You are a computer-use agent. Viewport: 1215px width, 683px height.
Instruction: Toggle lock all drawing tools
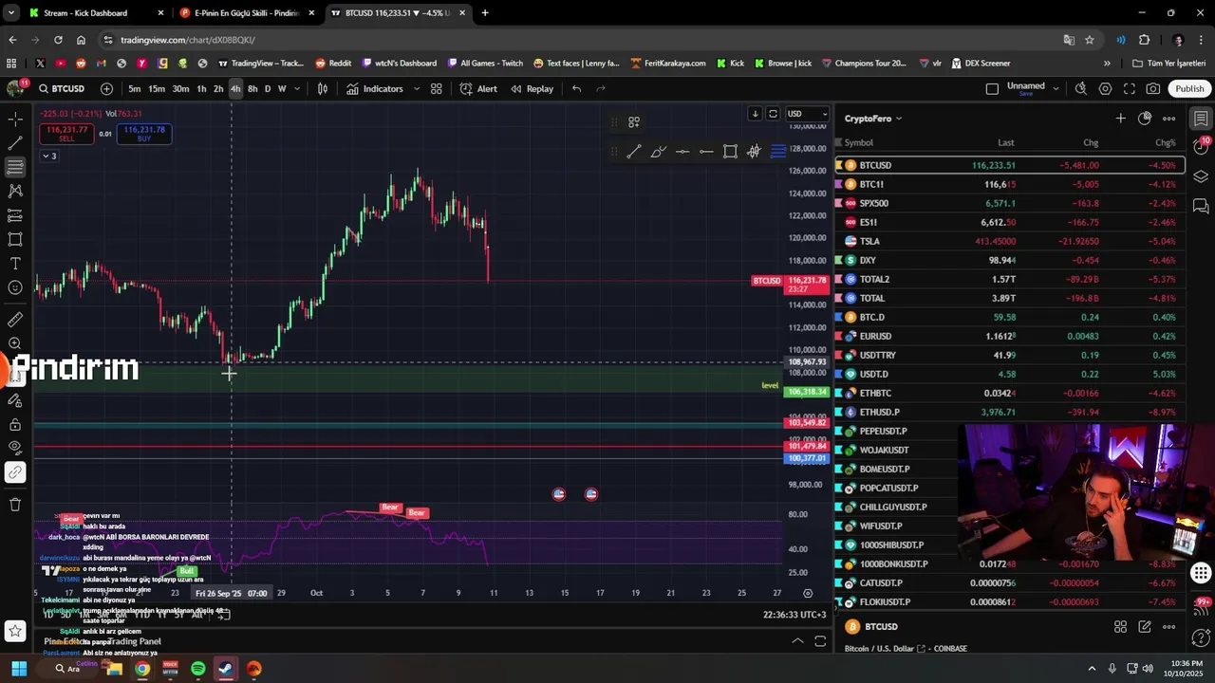(15, 423)
